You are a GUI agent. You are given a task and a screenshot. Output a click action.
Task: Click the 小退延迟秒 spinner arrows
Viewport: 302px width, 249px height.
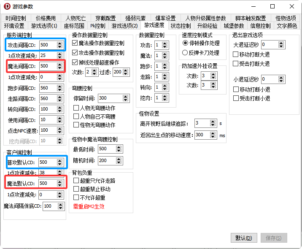281,79
